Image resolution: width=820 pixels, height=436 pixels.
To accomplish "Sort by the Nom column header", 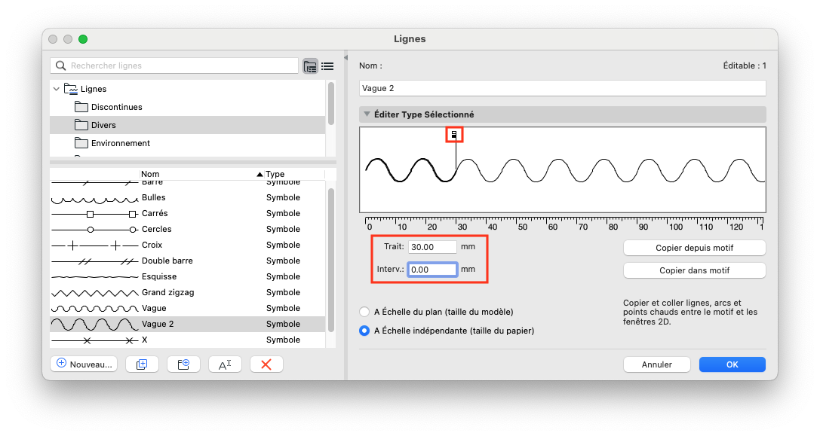I will pos(150,174).
